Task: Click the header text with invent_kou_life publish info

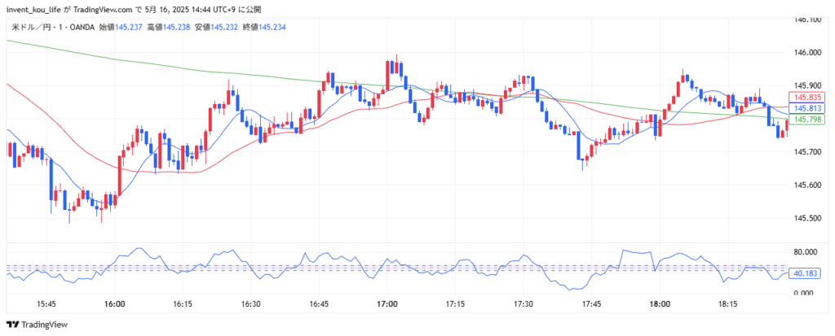Action: tap(134, 10)
